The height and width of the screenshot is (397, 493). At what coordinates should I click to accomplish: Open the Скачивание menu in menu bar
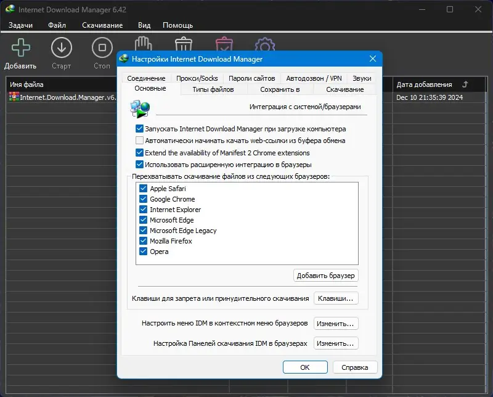[102, 25]
